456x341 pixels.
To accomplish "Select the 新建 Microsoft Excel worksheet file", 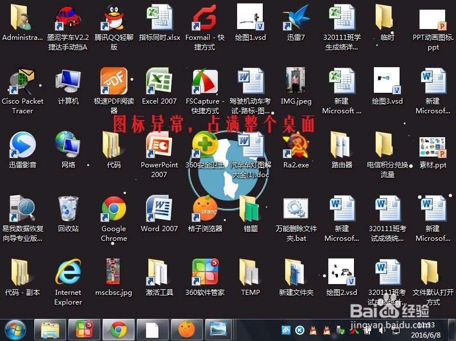I will [x=341, y=81].
